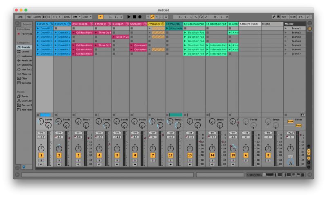The height and width of the screenshot is (198, 327).
Task: Click the Add Folder link
Action: (25, 110)
